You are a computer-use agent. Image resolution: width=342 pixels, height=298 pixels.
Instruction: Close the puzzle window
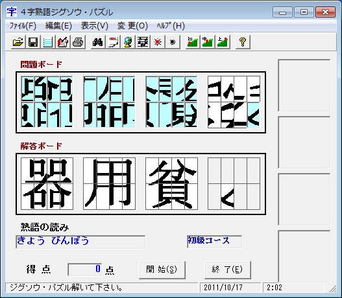tap(325, 12)
